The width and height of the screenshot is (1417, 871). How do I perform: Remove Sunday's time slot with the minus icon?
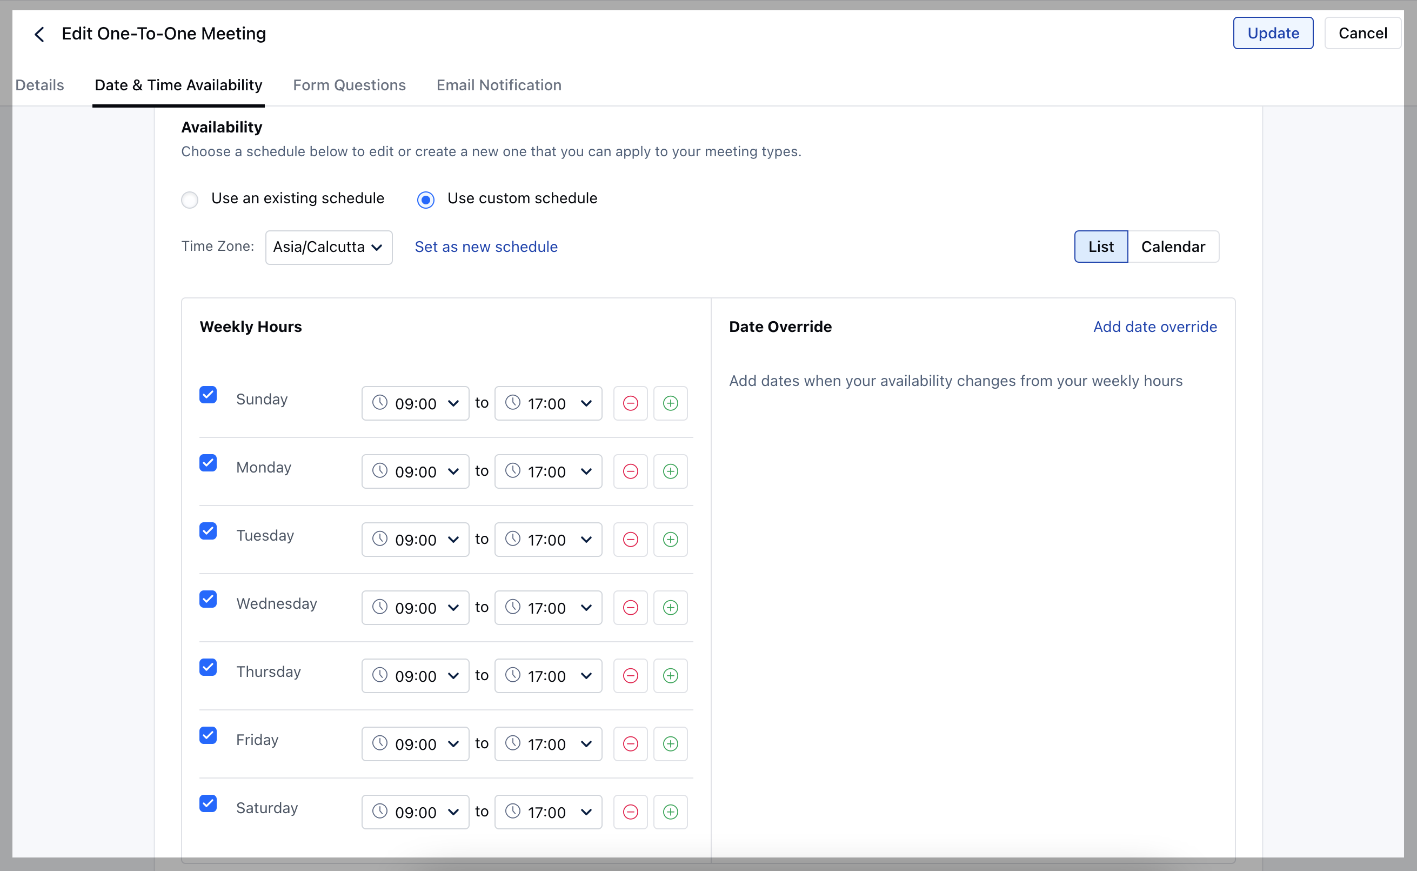(630, 403)
